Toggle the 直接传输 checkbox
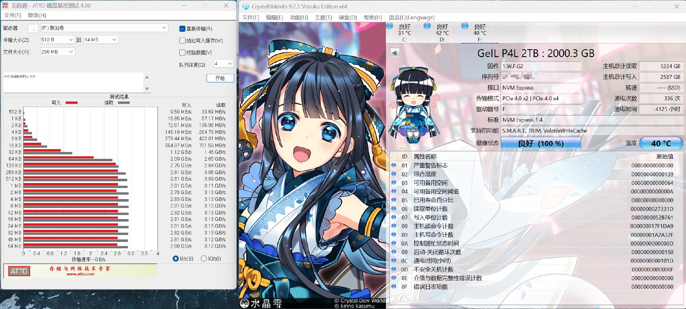686x309 pixels. point(182,29)
